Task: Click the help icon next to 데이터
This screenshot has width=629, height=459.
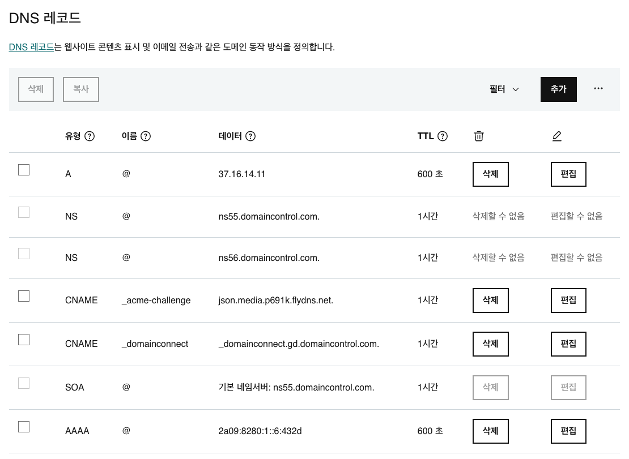Action: coord(250,136)
